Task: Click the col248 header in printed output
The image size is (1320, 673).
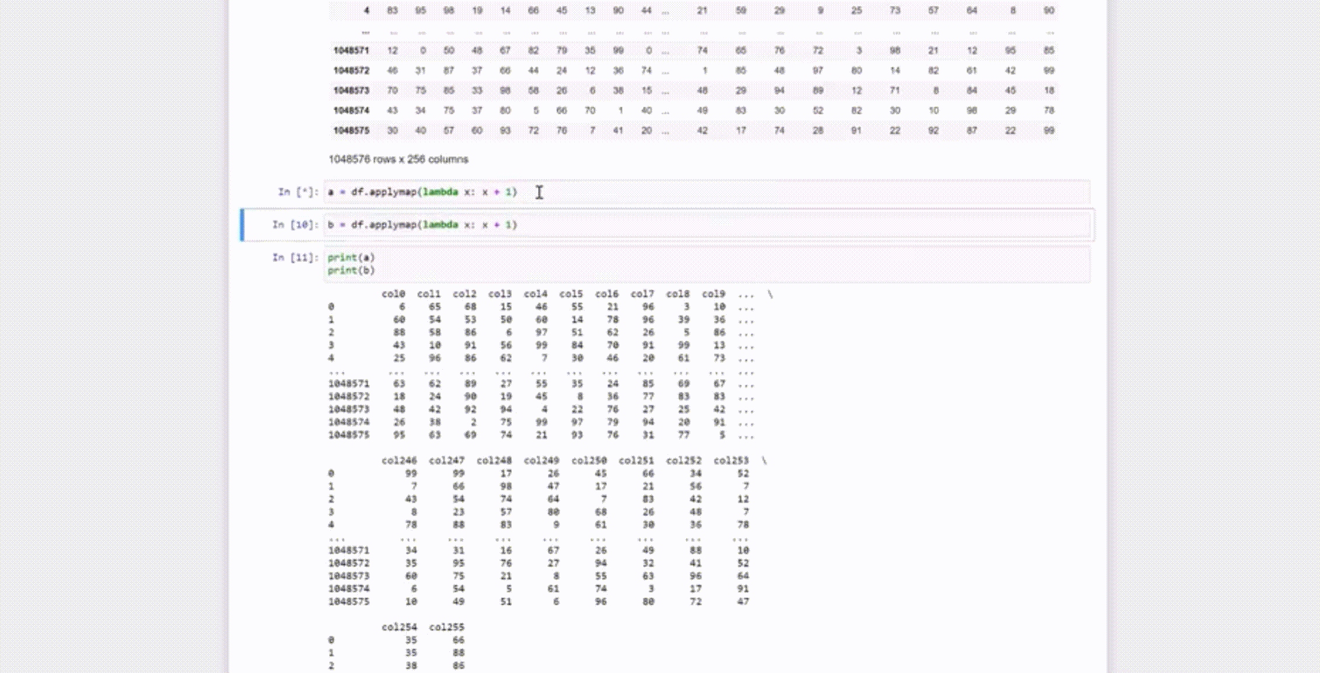Action: click(494, 461)
